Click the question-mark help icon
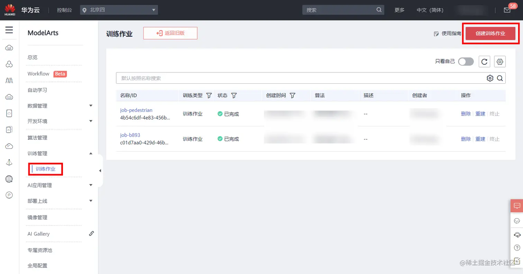The width and height of the screenshot is (523, 274). 517,248
